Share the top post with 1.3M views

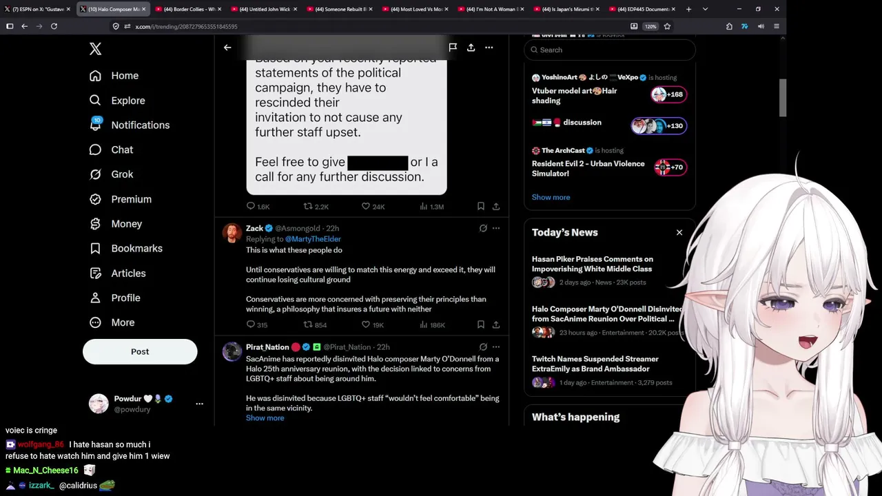496,207
